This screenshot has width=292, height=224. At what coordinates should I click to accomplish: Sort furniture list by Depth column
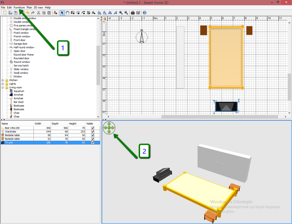[59, 124]
